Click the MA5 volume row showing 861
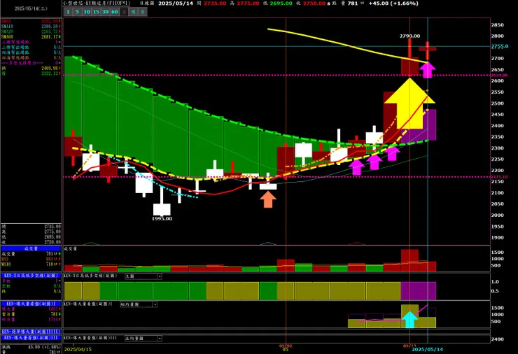Viewport: 518px width, 354px height. (31, 260)
